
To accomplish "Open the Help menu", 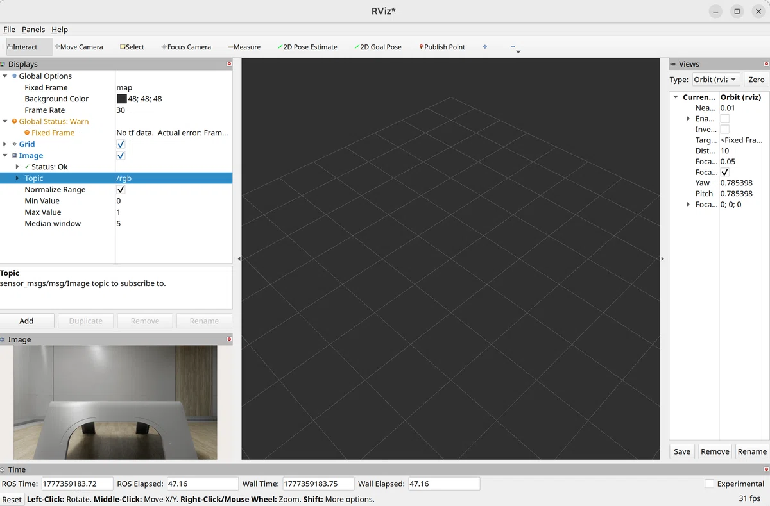I will (60, 30).
